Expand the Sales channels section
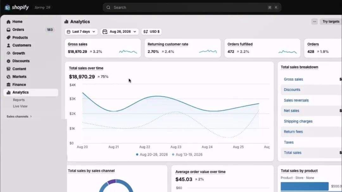342x192 pixels. (19, 117)
